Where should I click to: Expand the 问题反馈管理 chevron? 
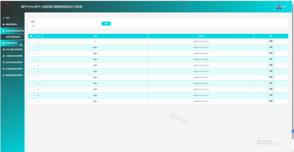point(21,43)
